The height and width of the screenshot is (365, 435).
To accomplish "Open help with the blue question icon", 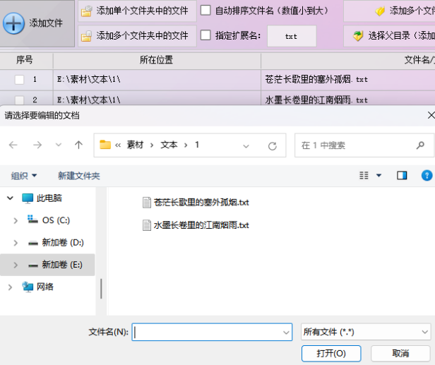I will click(x=427, y=175).
